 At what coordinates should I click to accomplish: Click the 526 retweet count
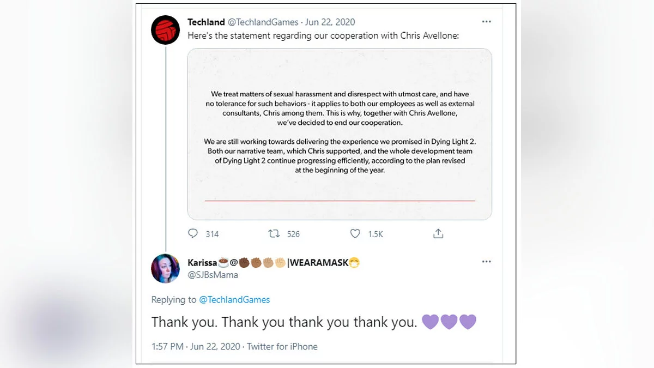pyautogui.click(x=293, y=234)
